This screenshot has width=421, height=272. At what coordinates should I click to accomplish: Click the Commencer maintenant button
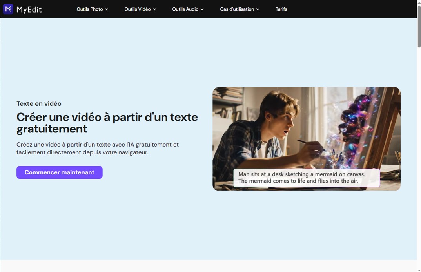(59, 172)
